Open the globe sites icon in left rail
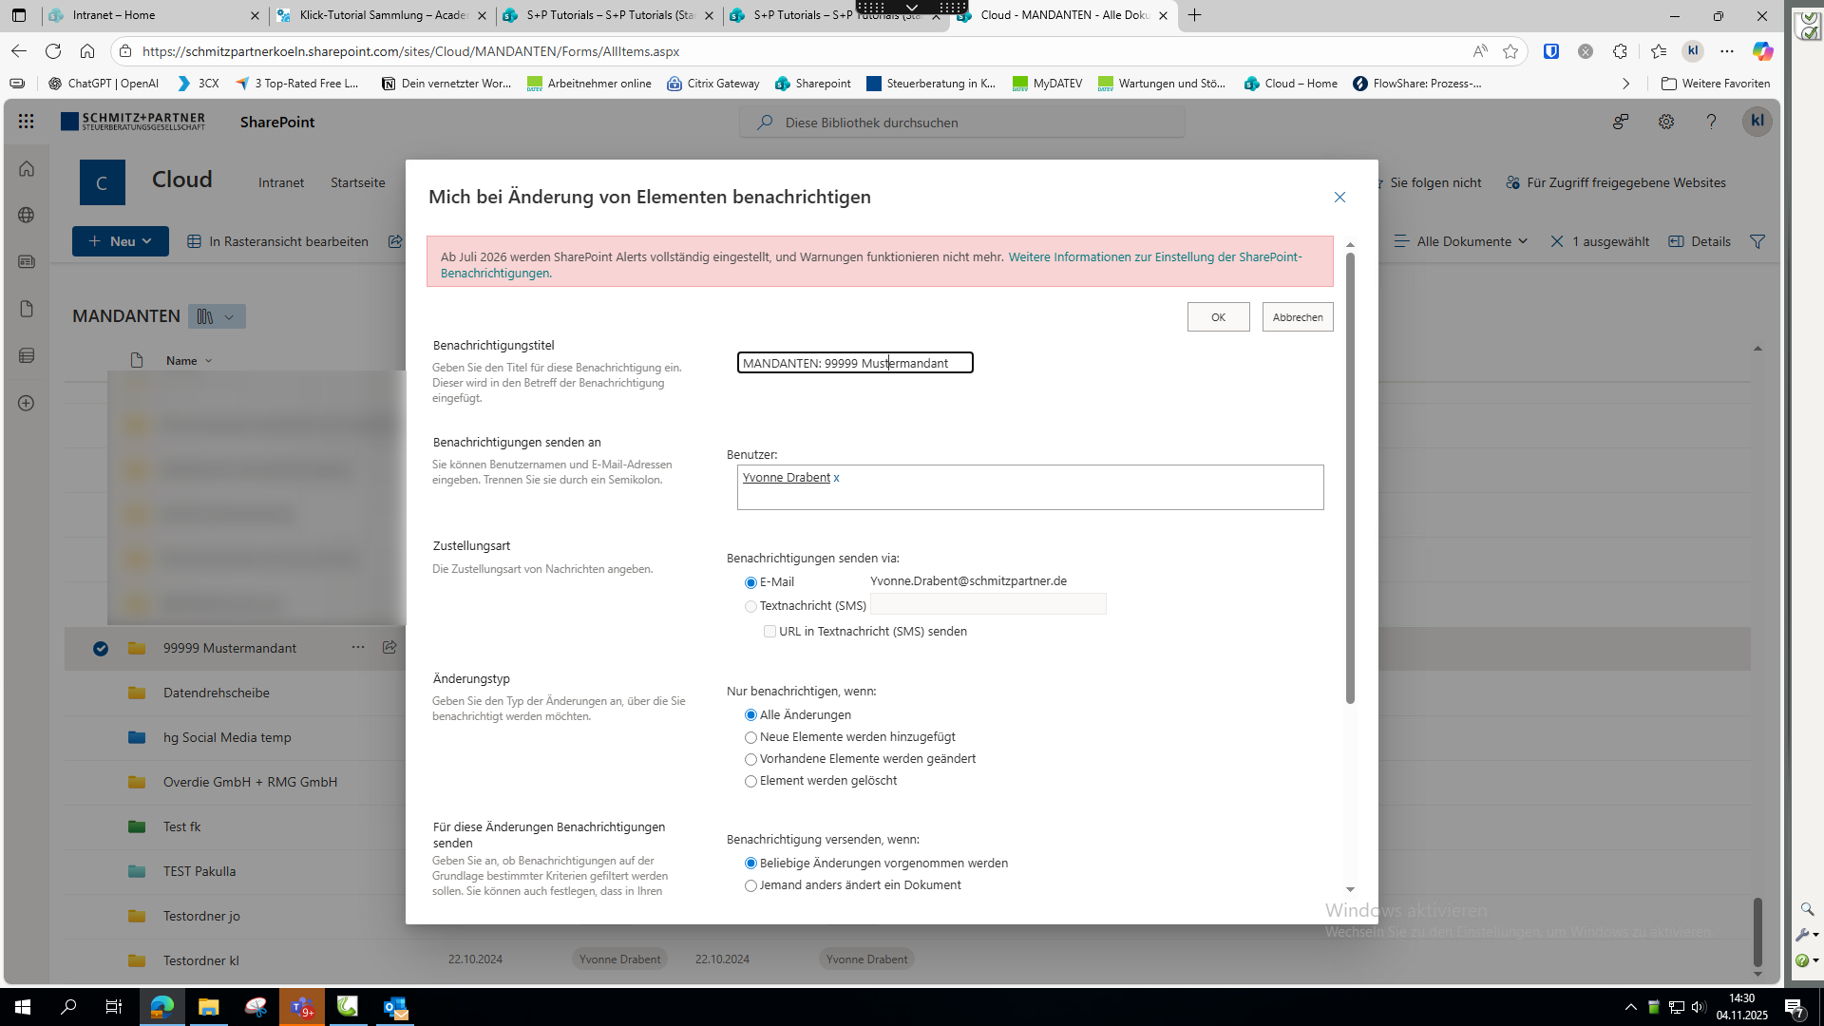 point(27,215)
